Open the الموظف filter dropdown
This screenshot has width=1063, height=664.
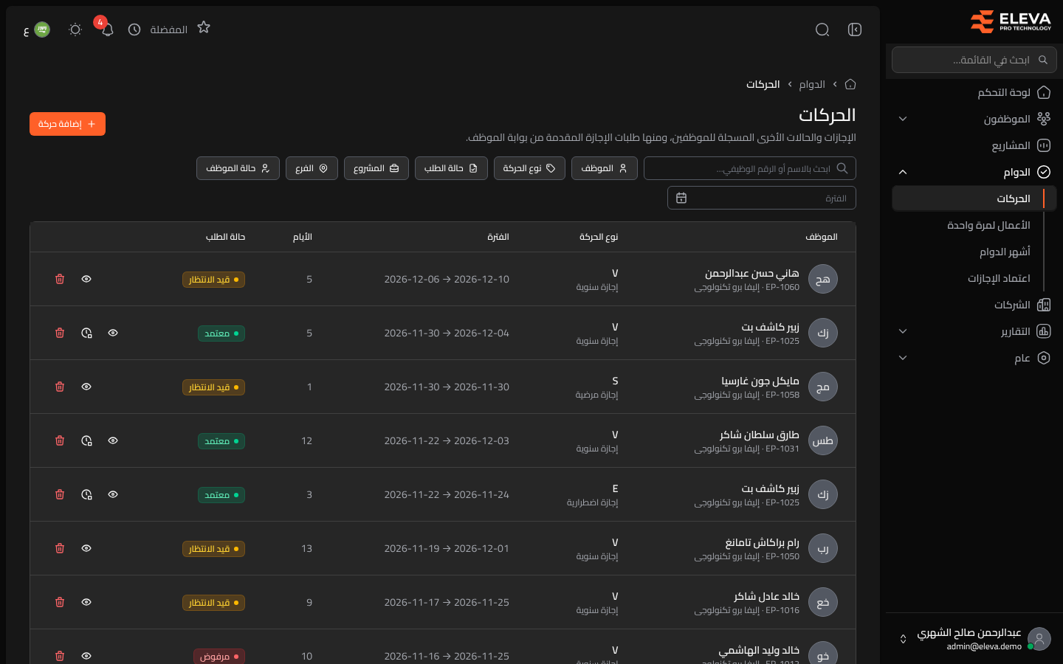click(605, 168)
